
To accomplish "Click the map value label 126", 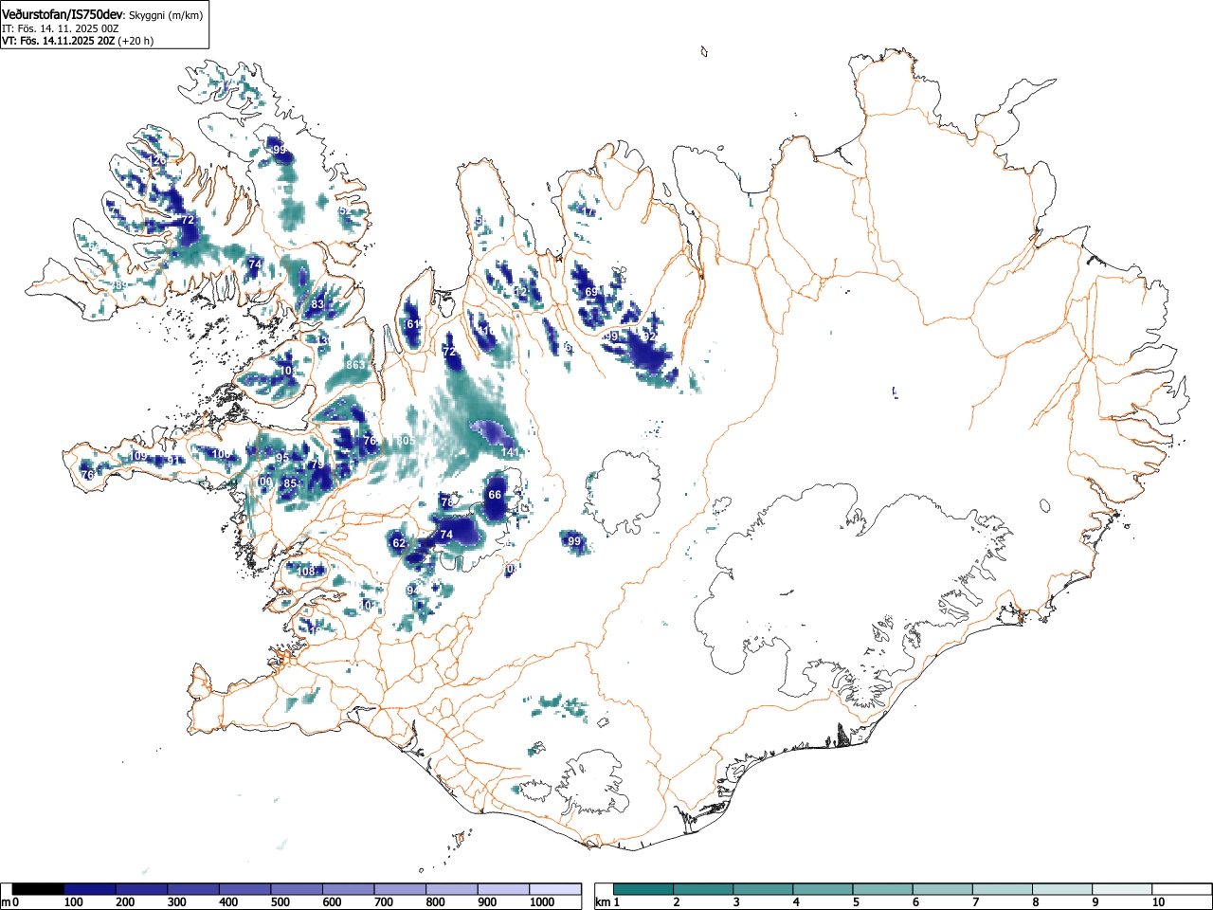I will [x=157, y=160].
